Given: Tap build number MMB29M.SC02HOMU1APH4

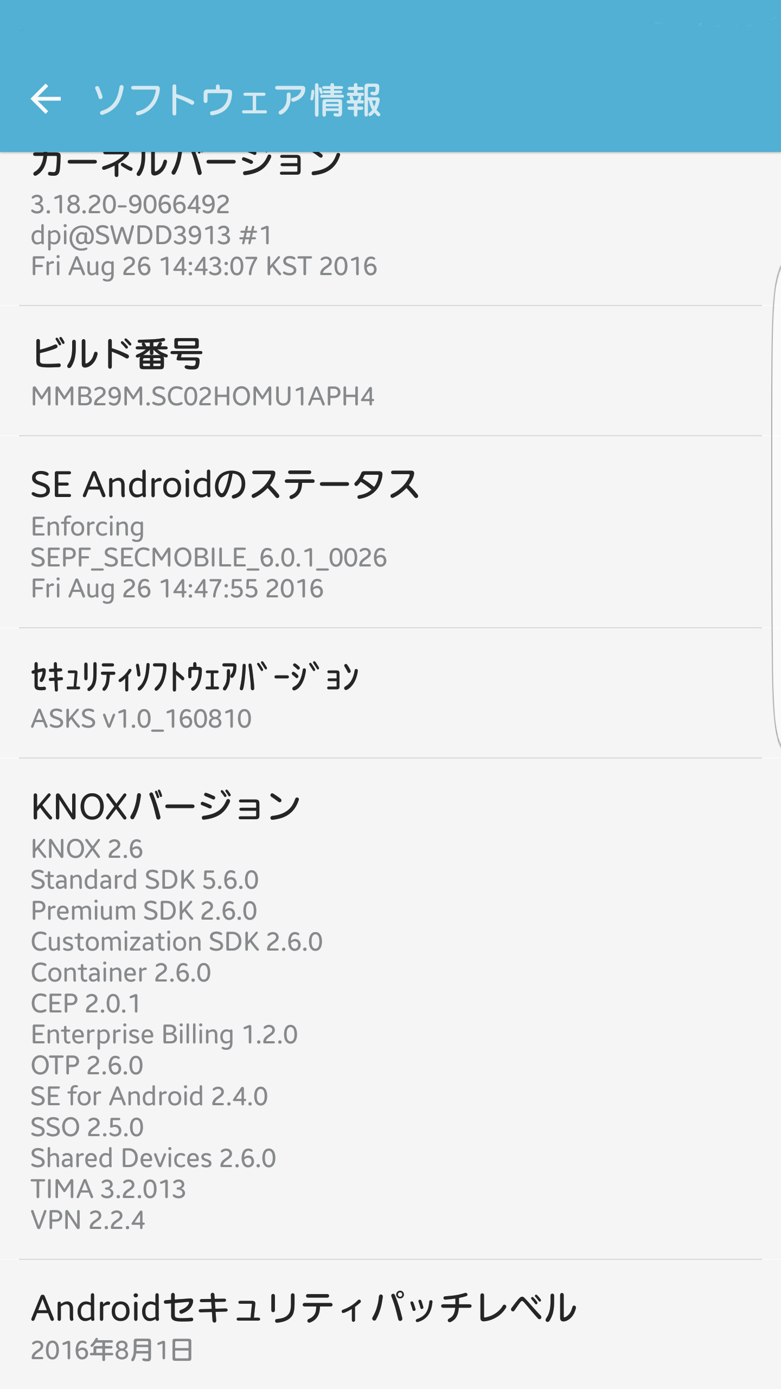Looking at the screenshot, I should 202,397.
